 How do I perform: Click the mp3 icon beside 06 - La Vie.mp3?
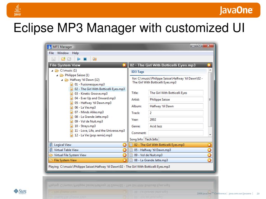[x=72, y=108]
